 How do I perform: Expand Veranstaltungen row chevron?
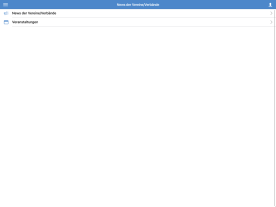[271, 22]
